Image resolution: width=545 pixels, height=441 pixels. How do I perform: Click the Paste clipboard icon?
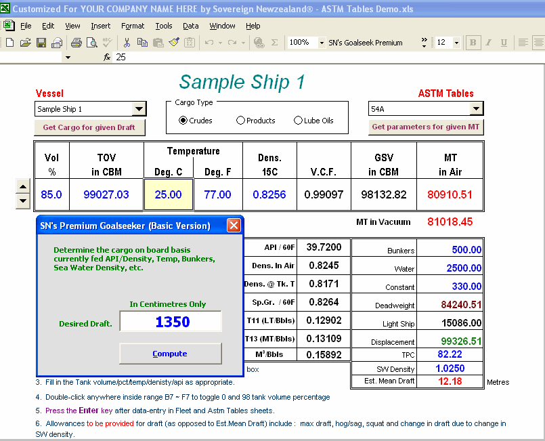click(x=158, y=43)
